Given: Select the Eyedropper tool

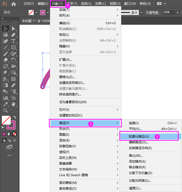Looking at the screenshot, I should coord(5,104).
